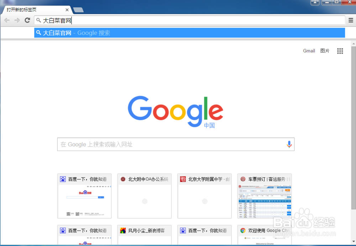
Task: Reload the current page
Action: pos(27,20)
